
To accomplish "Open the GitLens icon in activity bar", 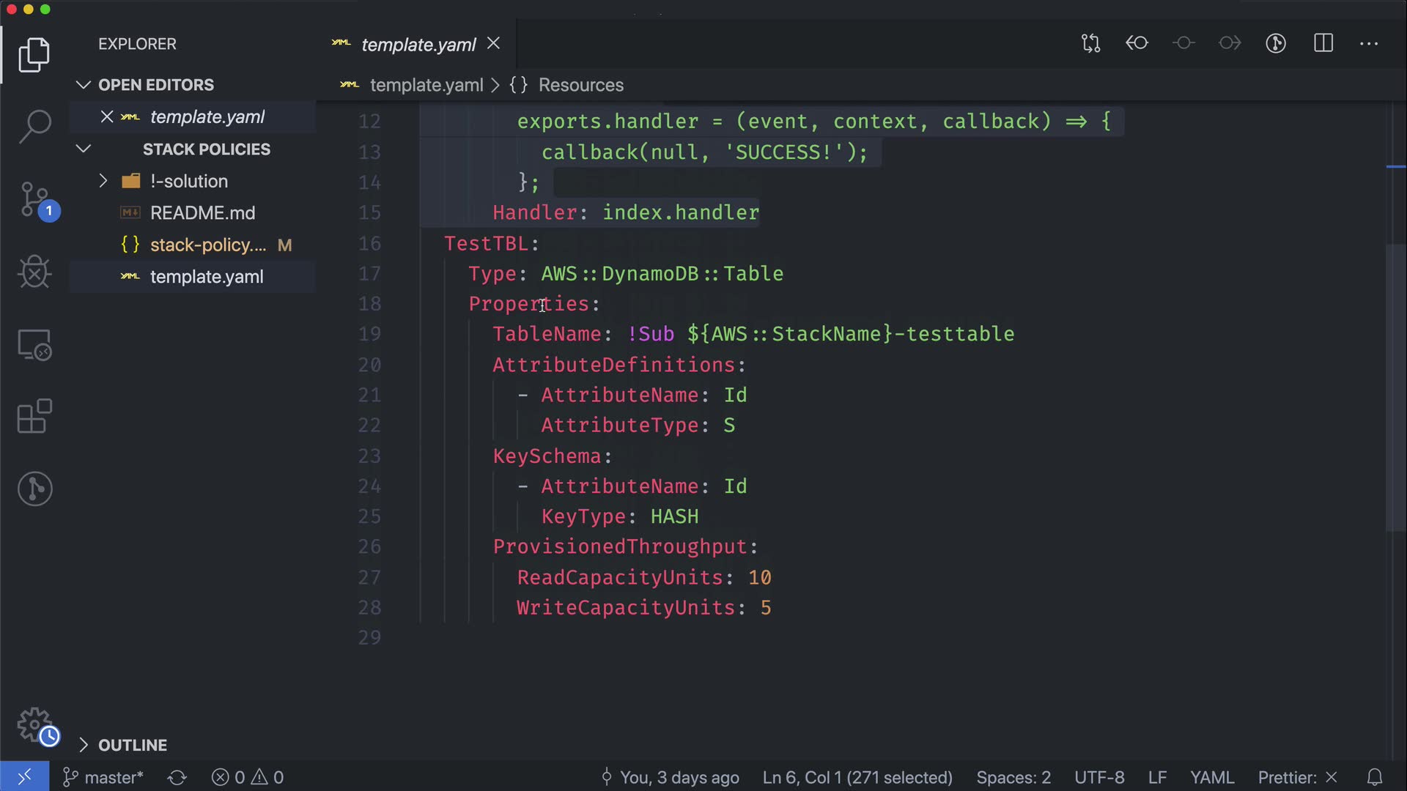I will pos(34,489).
